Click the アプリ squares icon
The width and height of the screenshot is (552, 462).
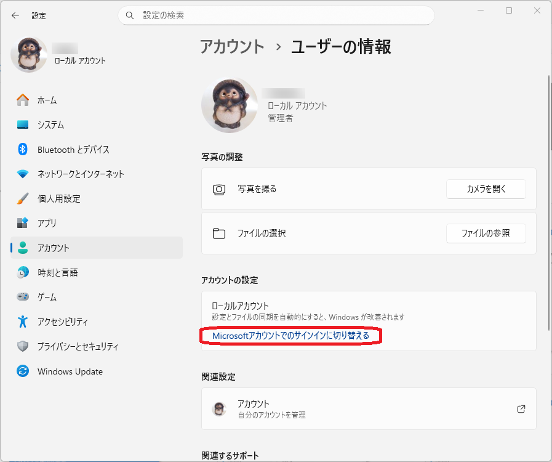coord(23,223)
